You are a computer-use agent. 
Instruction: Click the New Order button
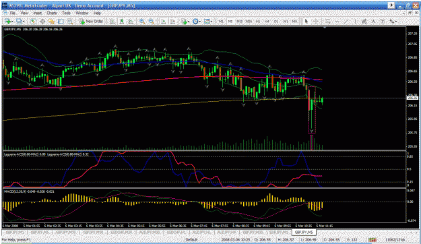coord(91,21)
